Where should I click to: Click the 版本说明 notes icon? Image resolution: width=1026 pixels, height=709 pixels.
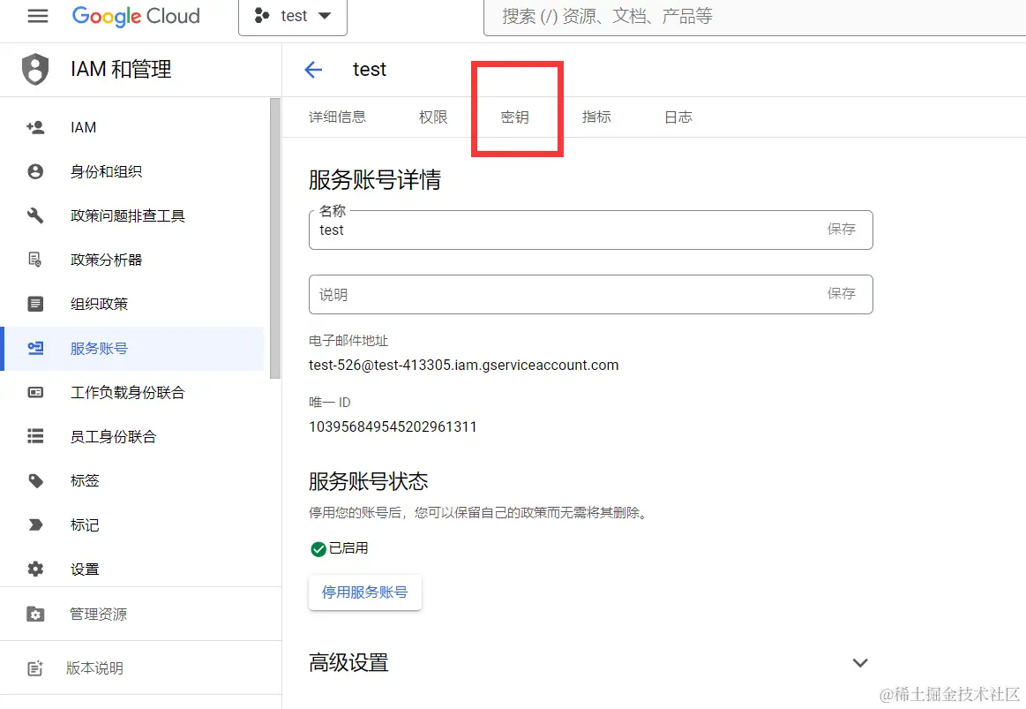click(35, 668)
